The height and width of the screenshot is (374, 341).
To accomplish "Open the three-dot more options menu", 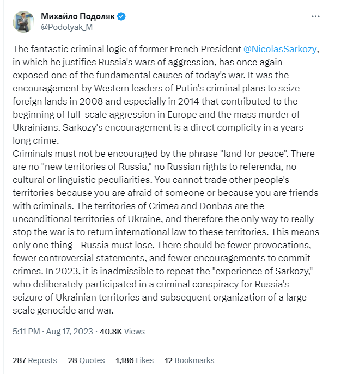I will [x=315, y=16].
